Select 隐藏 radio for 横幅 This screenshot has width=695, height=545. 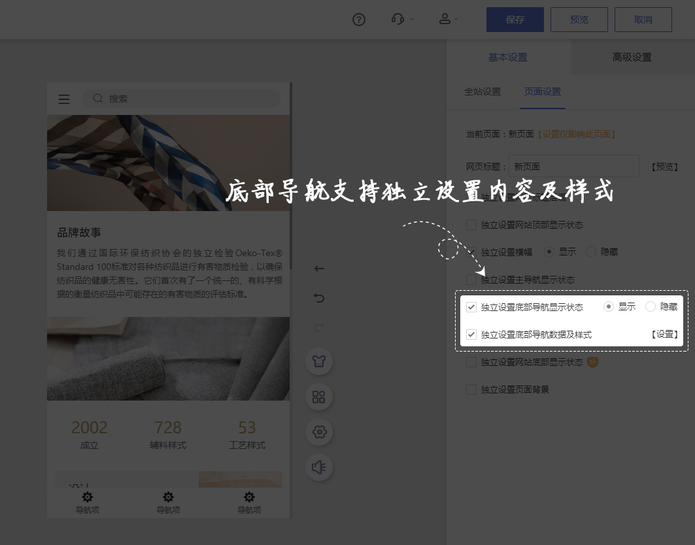591,252
